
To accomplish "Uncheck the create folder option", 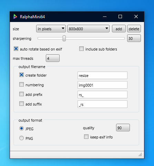I will point(21,75).
